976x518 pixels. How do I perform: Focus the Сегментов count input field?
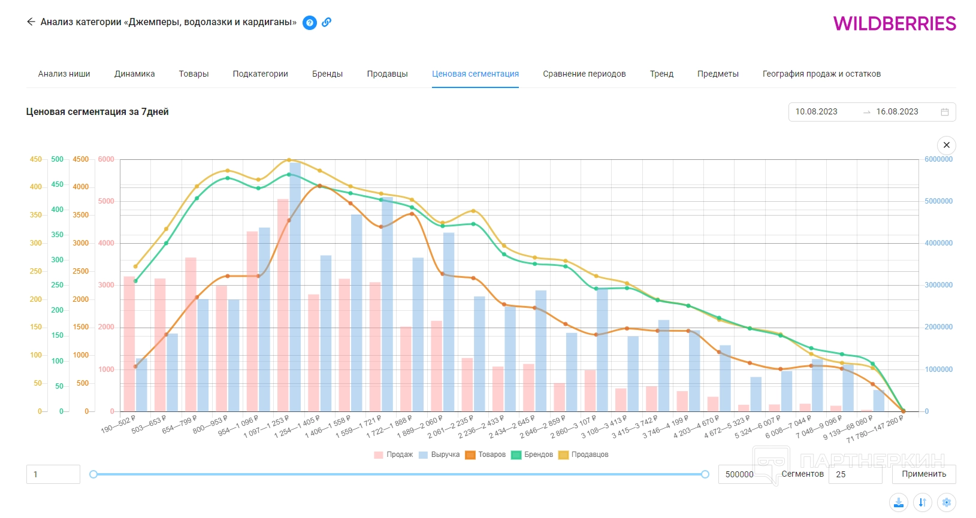[x=855, y=474]
